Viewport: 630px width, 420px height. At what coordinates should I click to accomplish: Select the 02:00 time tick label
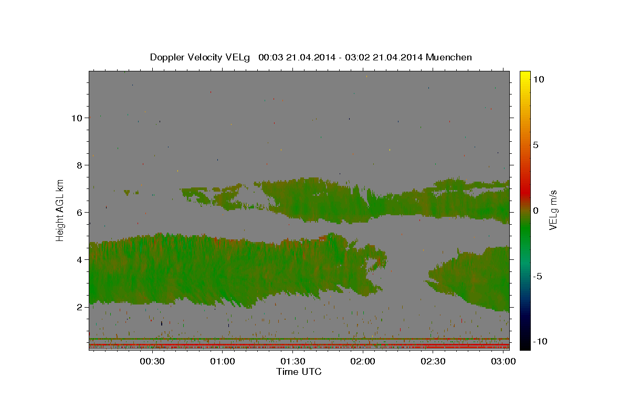363,362
